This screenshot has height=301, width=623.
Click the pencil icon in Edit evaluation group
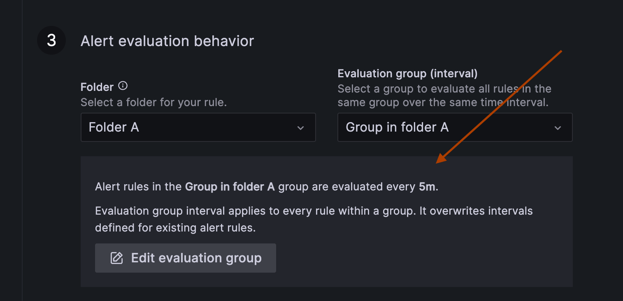tap(117, 258)
